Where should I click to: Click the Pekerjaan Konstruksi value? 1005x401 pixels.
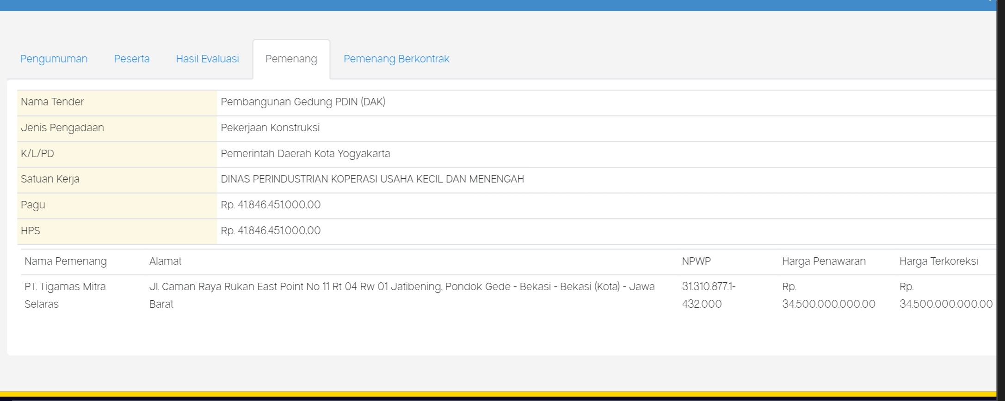[x=270, y=128]
